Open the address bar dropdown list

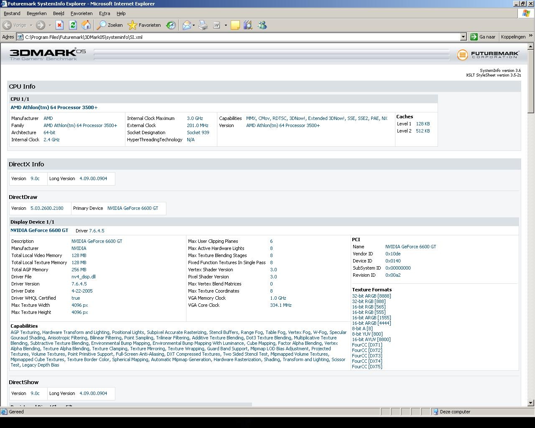coord(463,37)
